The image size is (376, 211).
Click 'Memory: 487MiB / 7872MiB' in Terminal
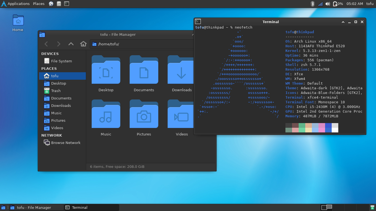pos(312,116)
